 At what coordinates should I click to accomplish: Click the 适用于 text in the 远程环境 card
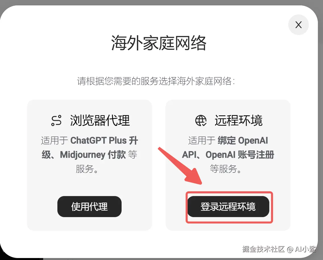coord(202,140)
